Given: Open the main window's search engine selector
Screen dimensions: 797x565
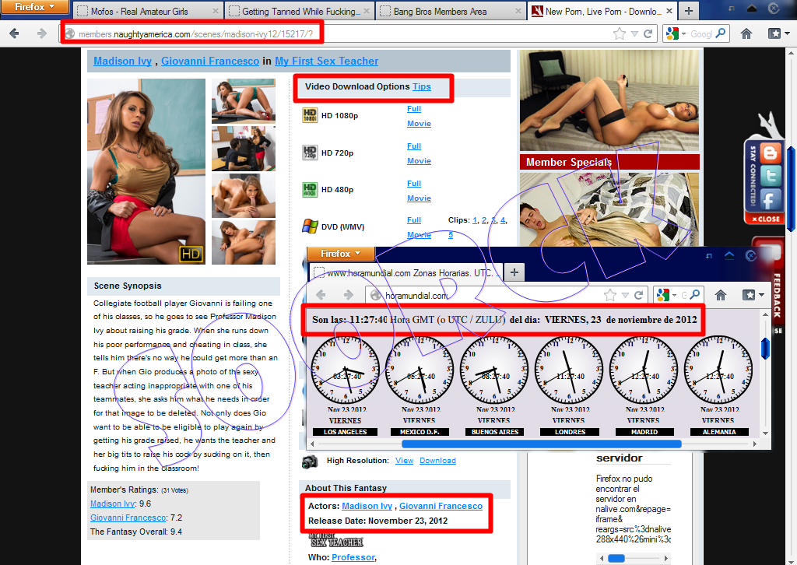Looking at the screenshot, I should [x=676, y=34].
